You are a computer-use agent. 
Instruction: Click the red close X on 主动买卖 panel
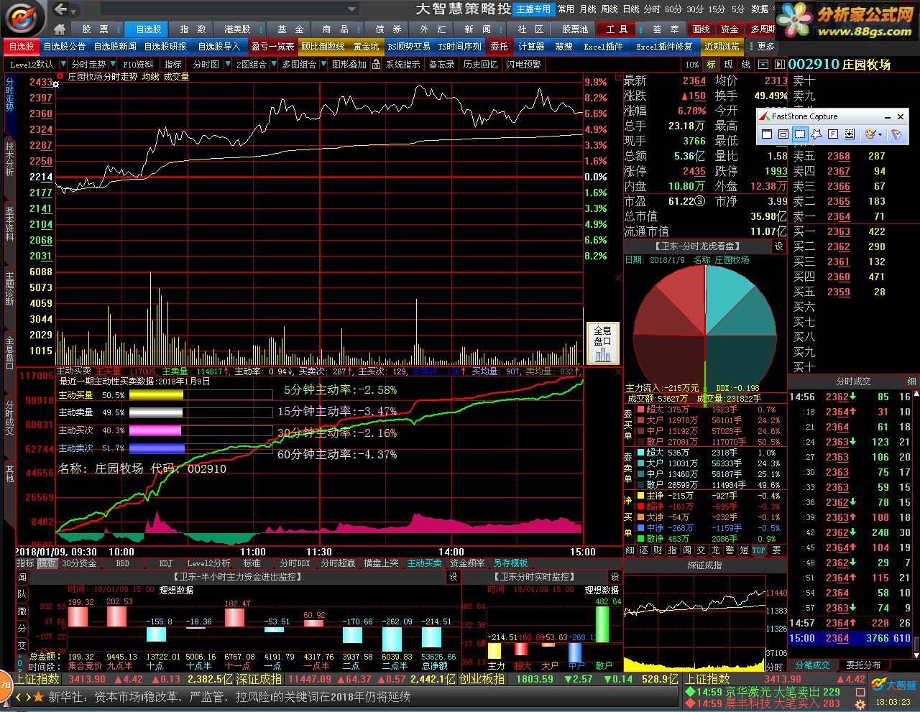coord(617,371)
